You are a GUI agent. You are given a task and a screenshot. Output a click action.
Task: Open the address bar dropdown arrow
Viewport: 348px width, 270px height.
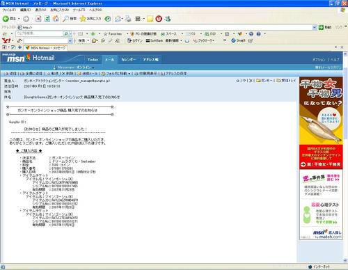click(x=315, y=27)
